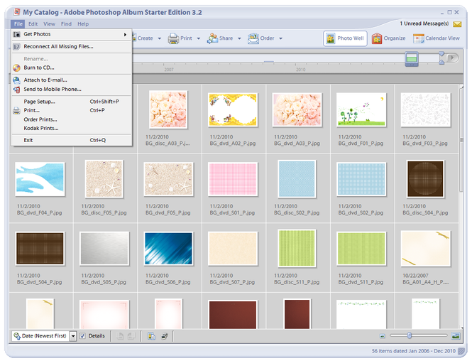This screenshot has height=361, width=472.
Task: Click the BG_dvd_F03_P.jpg file name
Action: (425, 144)
